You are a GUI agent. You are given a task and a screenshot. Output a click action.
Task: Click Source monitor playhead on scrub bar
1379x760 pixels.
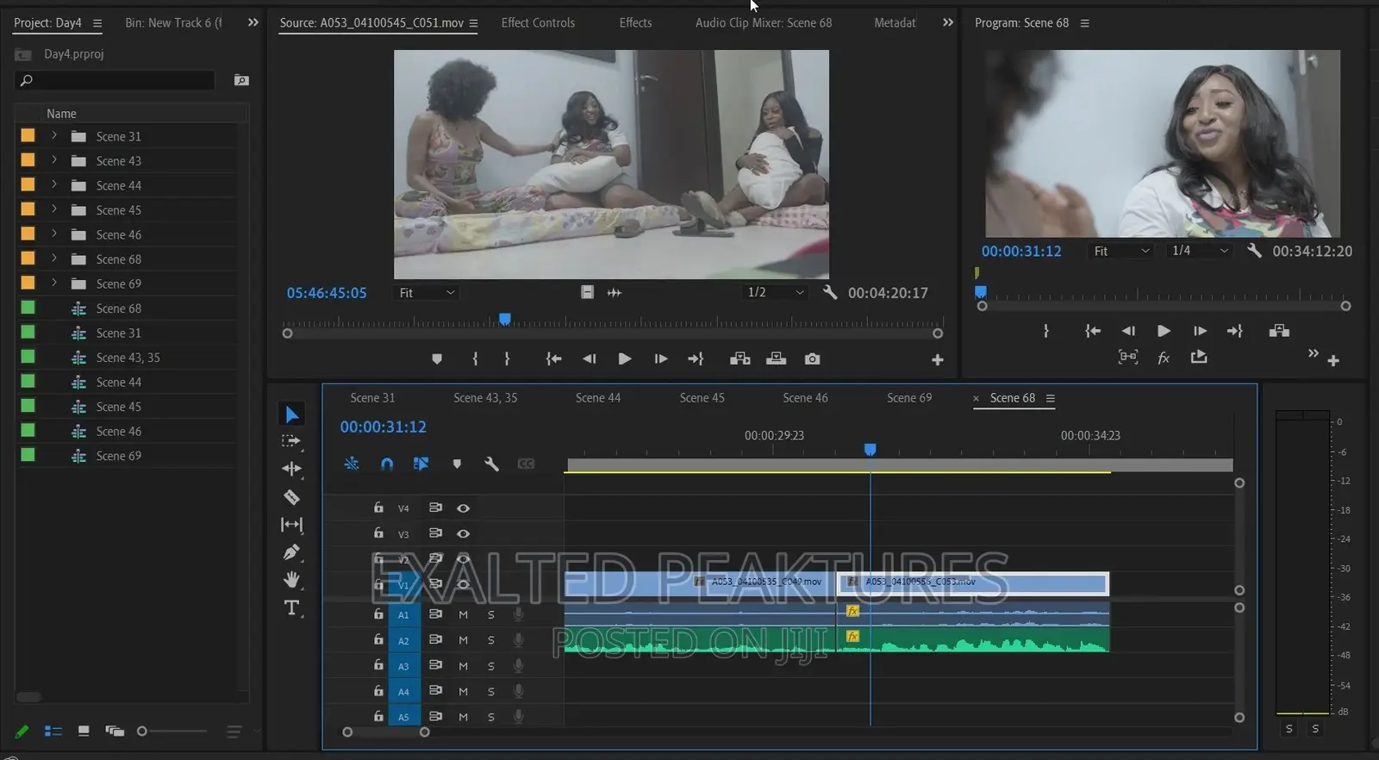505,320
